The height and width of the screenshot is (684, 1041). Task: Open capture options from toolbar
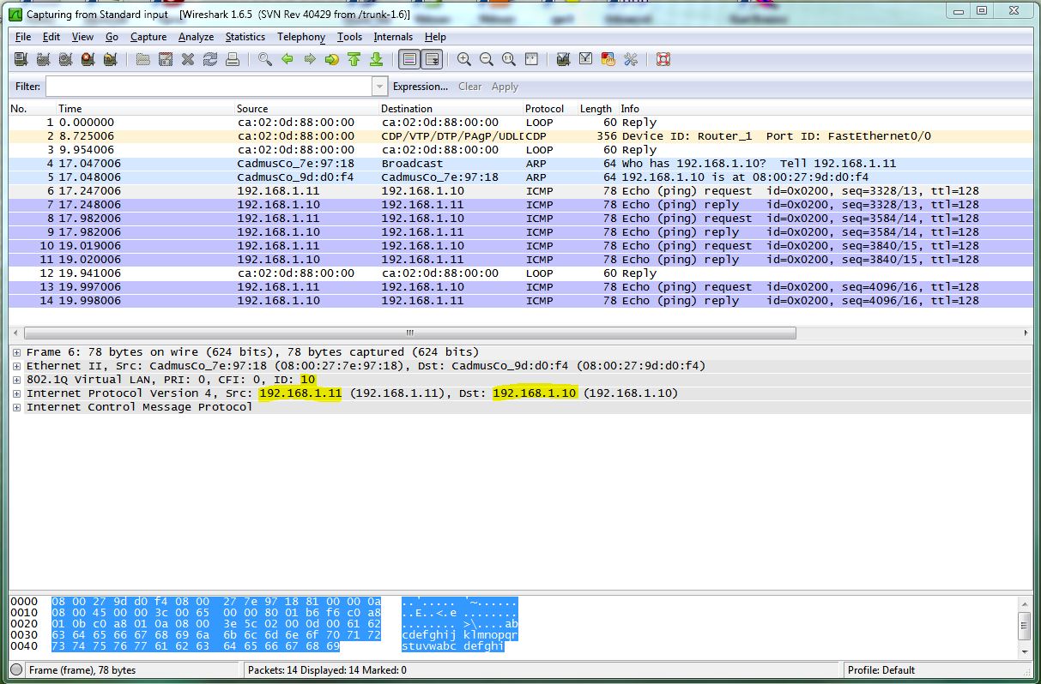(x=43, y=59)
